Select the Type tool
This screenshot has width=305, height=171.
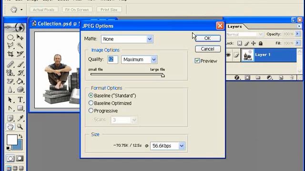pyautogui.click(x=20, y=100)
